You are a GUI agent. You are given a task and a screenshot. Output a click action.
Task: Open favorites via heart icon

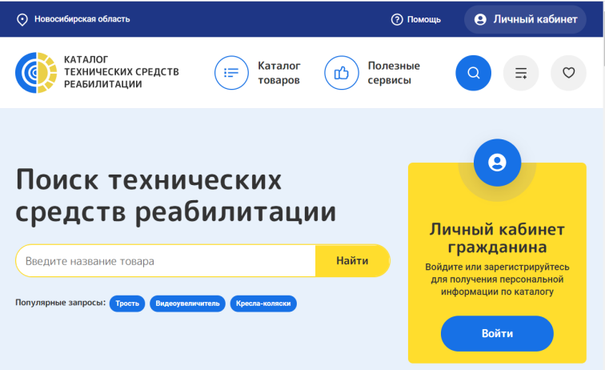[x=568, y=73]
